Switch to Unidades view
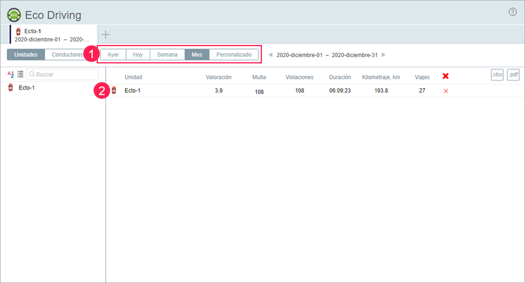The image size is (525, 283). pyautogui.click(x=26, y=55)
